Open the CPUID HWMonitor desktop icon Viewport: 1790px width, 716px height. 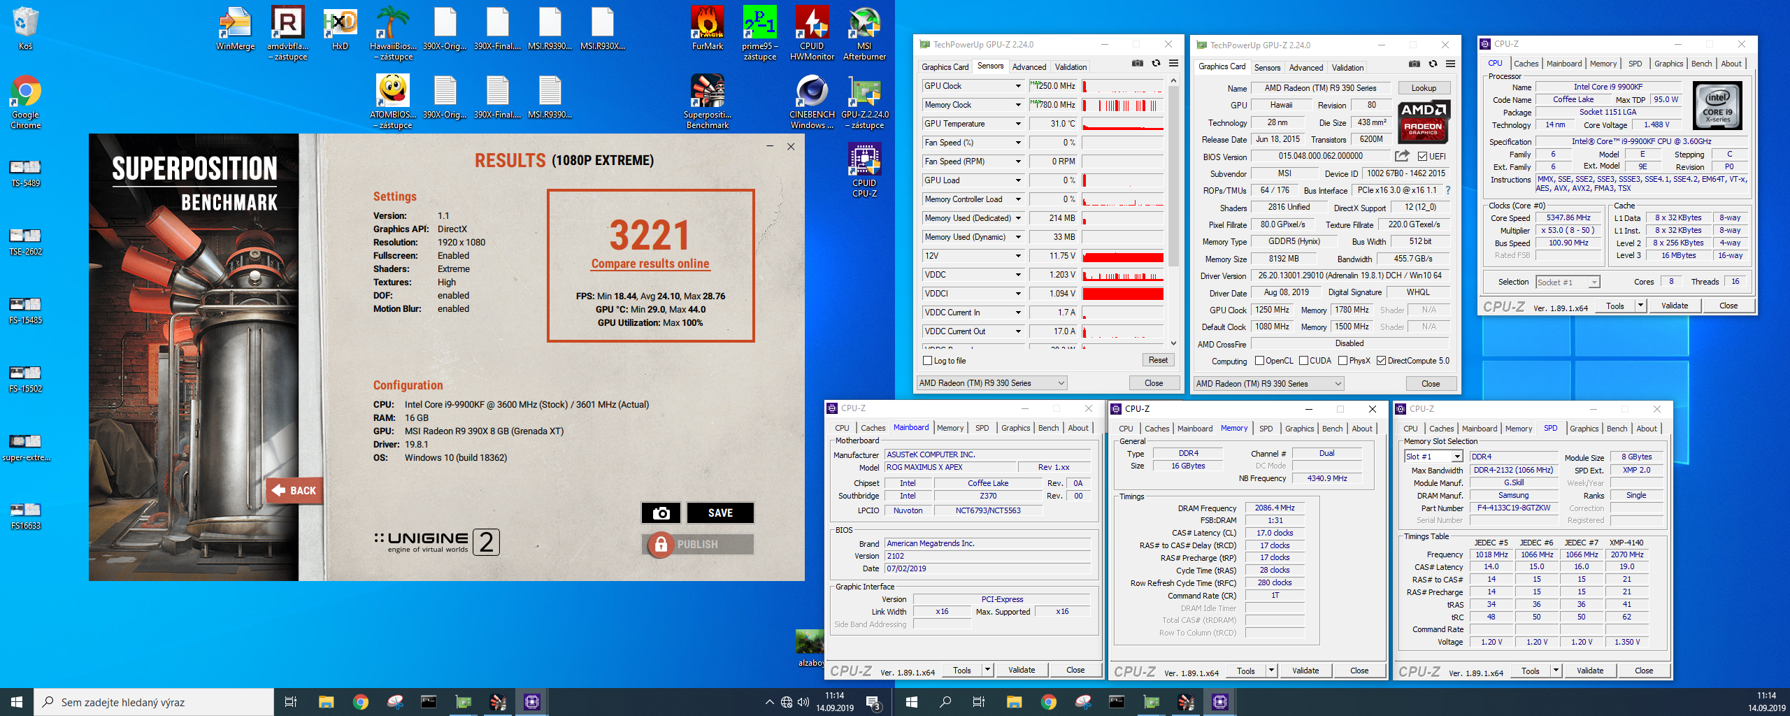pyautogui.click(x=812, y=34)
